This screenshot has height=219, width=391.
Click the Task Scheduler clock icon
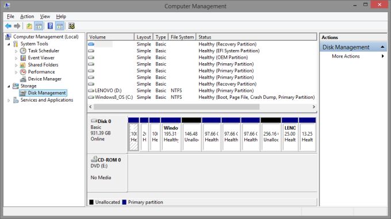23,51
